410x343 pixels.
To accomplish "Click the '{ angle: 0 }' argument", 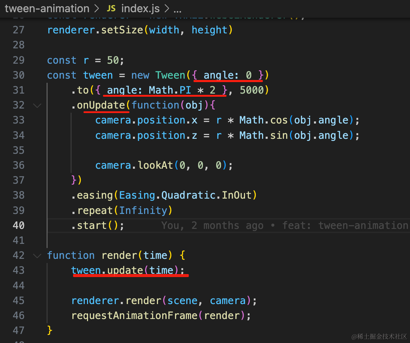I will (228, 75).
